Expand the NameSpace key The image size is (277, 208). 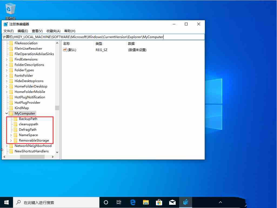pyautogui.click(x=11, y=135)
